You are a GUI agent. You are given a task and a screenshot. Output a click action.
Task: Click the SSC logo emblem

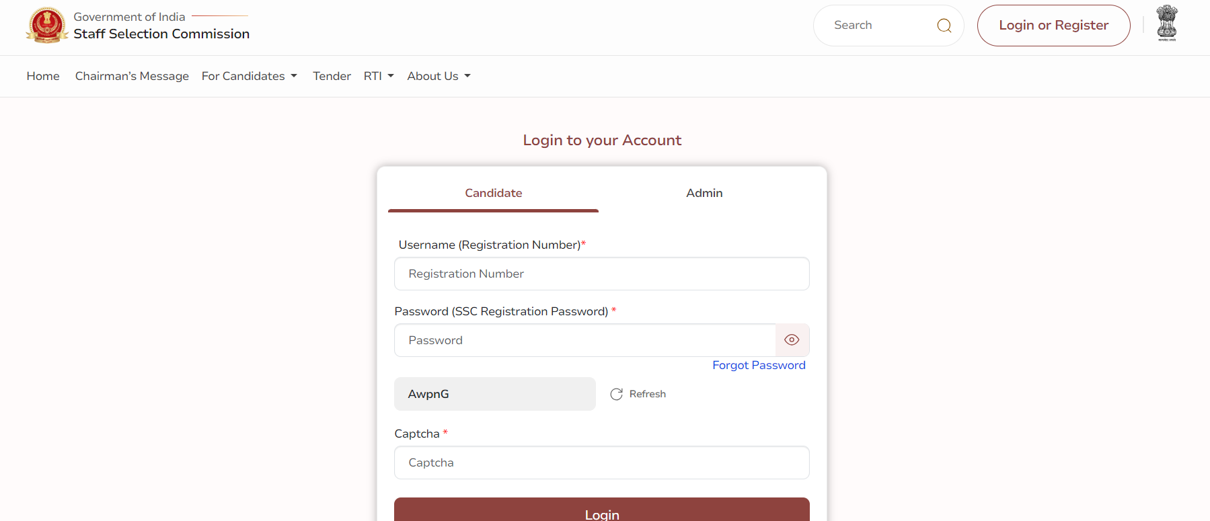tap(46, 26)
